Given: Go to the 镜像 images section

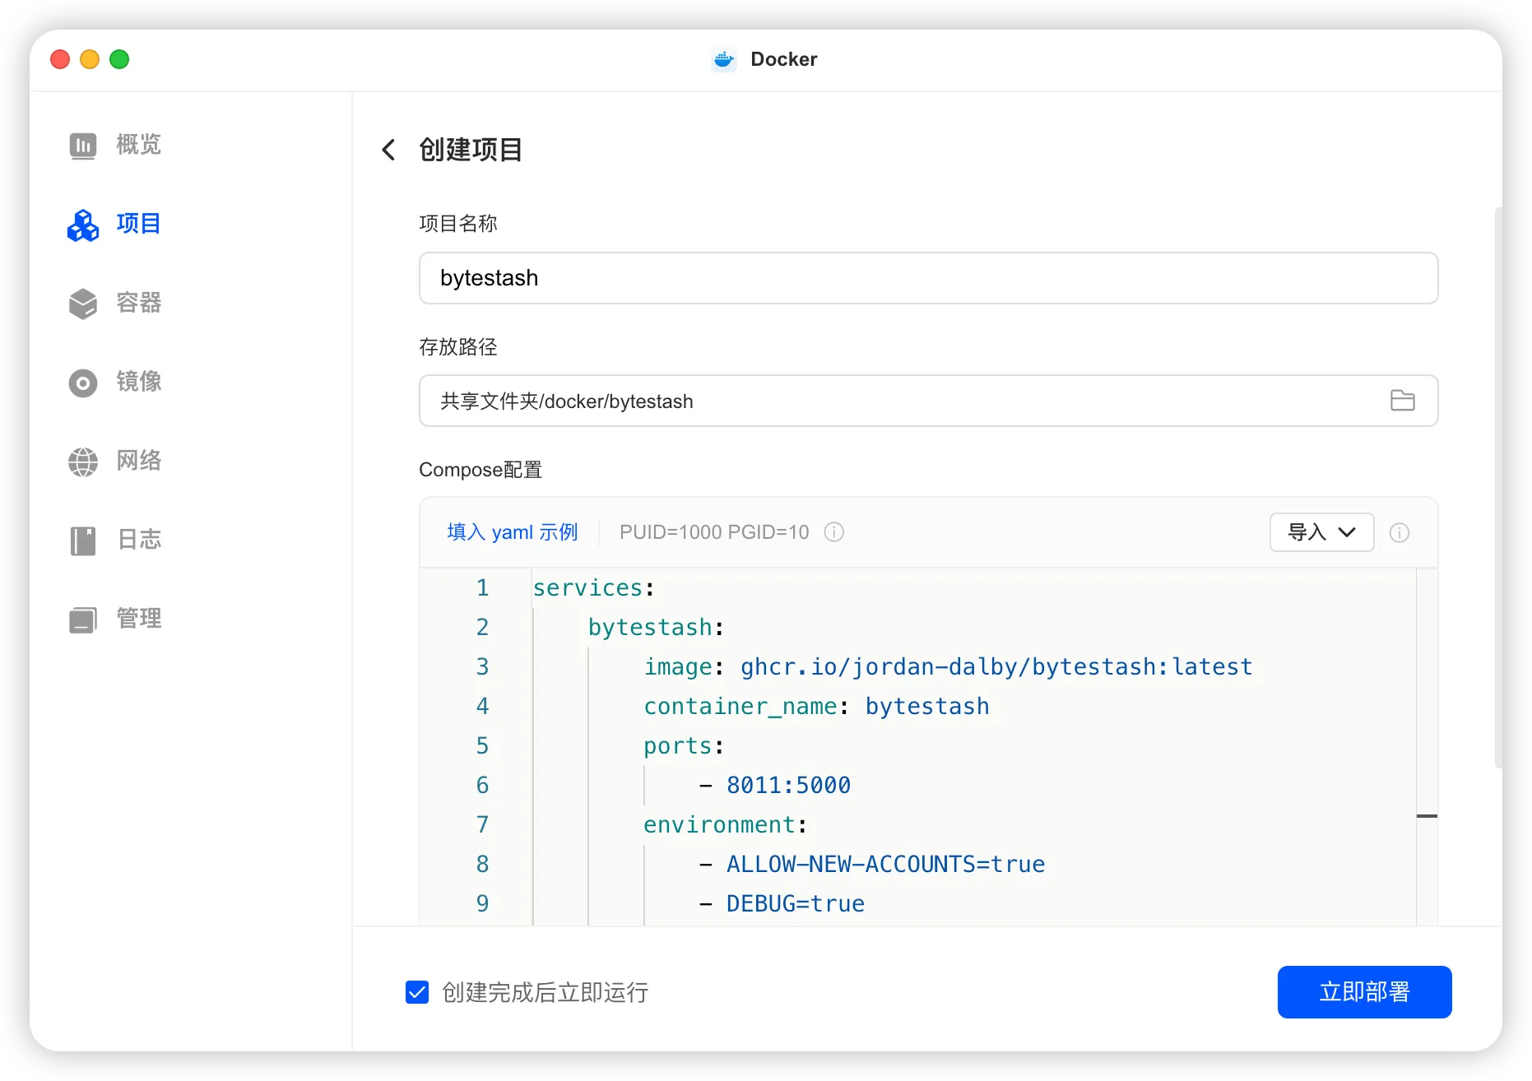Looking at the screenshot, I should coord(138,383).
